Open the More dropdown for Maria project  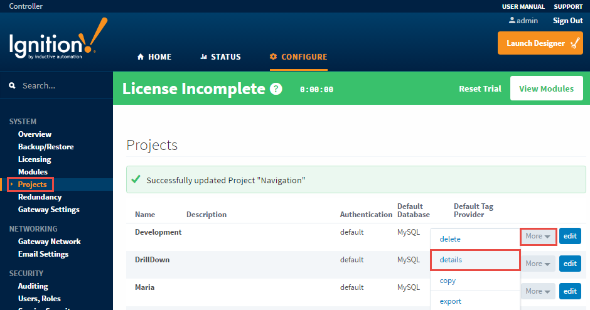[x=538, y=291]
